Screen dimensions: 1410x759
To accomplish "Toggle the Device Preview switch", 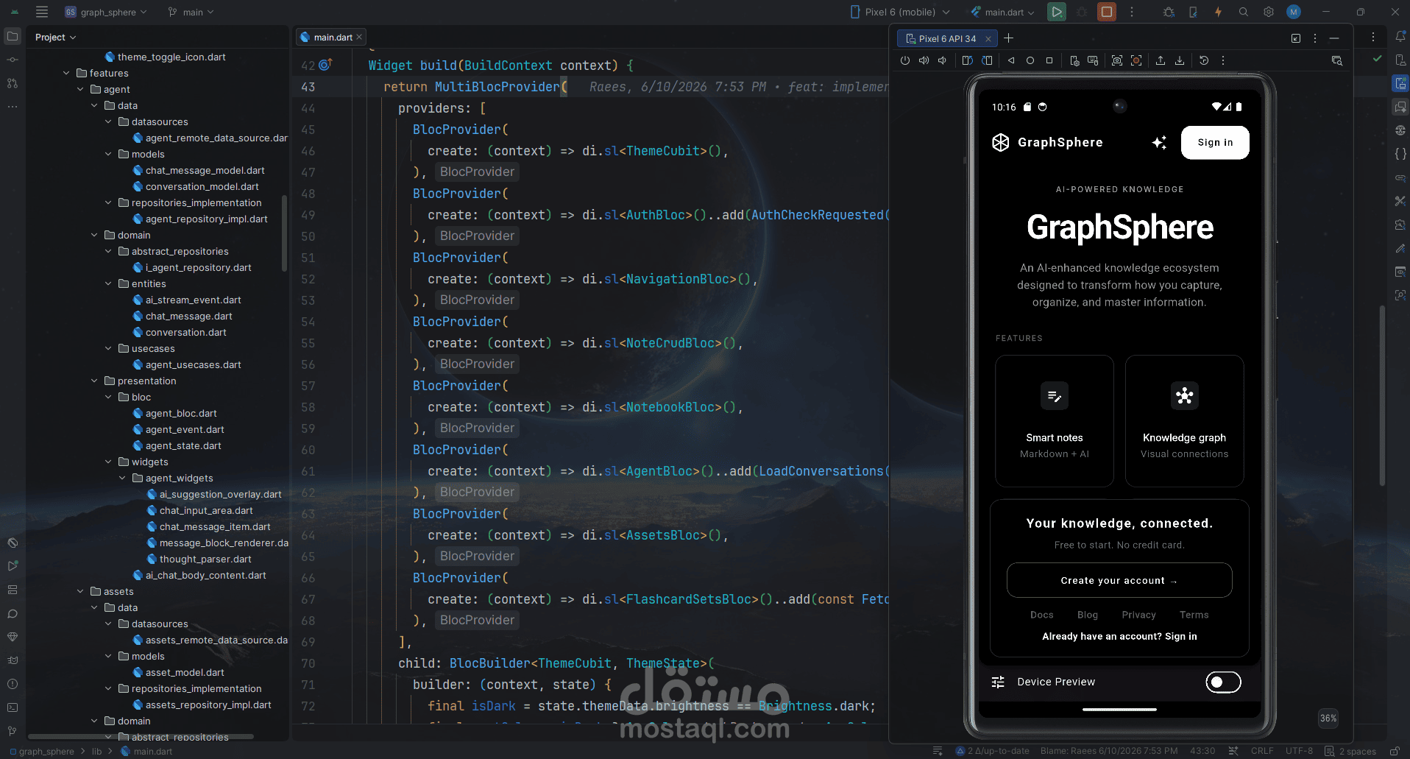I will (x=1223, y=682).
